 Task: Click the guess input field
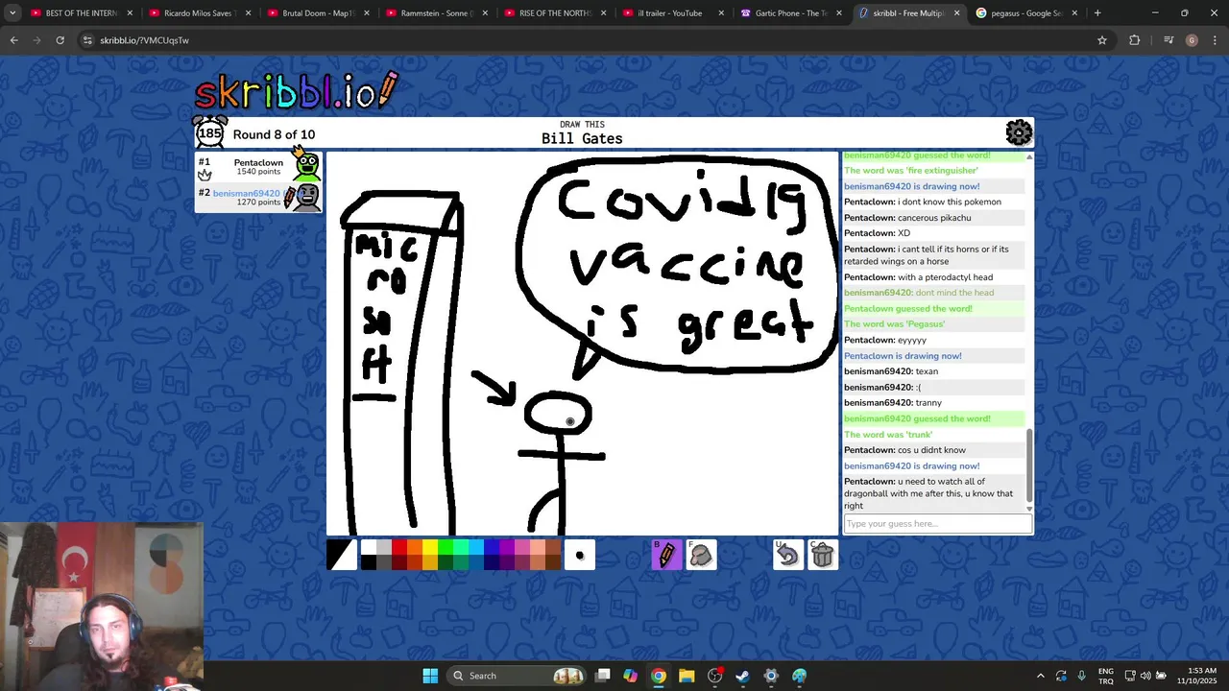click(x=937, y=524)
